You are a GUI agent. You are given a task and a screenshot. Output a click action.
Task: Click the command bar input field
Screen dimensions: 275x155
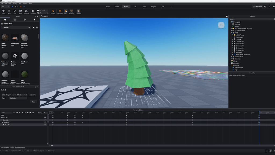point(132,151)
